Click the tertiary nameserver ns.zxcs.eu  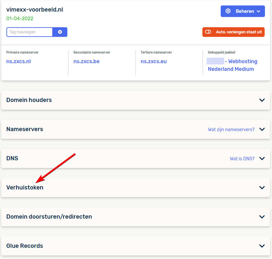(154, 62)
